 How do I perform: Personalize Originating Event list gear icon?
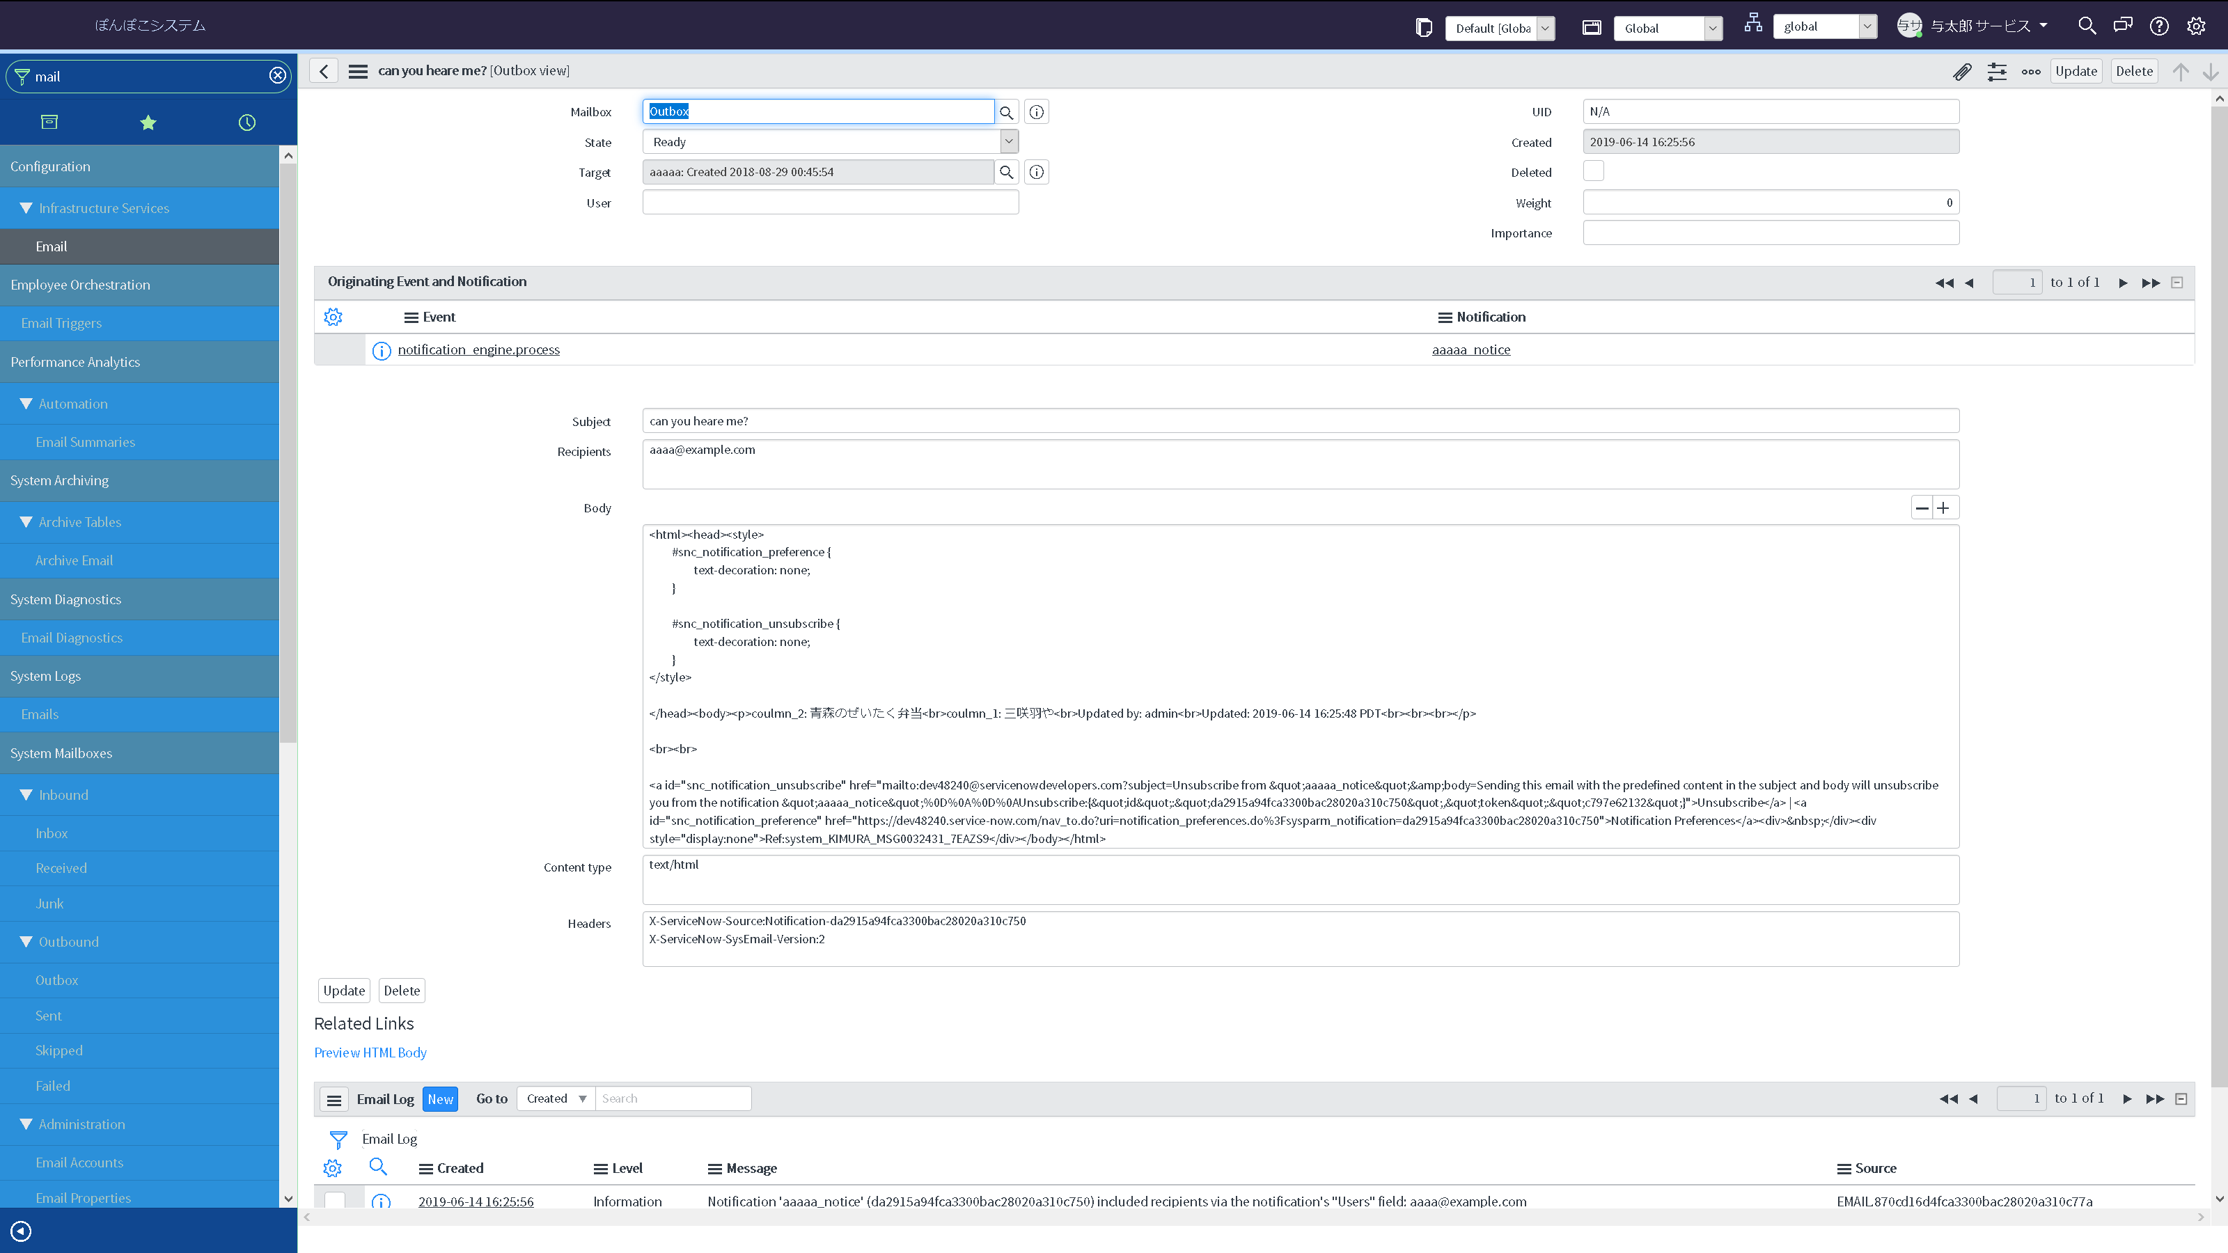click(x=333, y=317)
